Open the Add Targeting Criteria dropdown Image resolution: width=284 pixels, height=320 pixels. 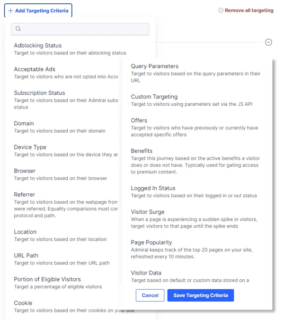tap(38, 10)
